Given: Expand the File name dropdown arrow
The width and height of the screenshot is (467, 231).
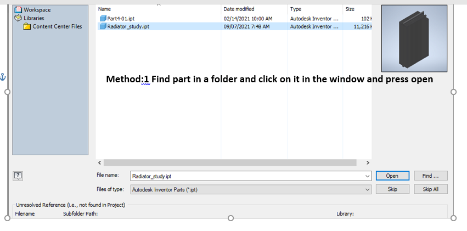Looking at the screenshot, I should [368, 176].
